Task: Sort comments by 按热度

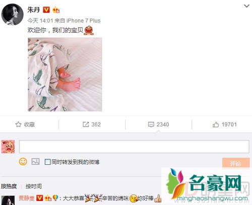Action: [x=9, y=186]
